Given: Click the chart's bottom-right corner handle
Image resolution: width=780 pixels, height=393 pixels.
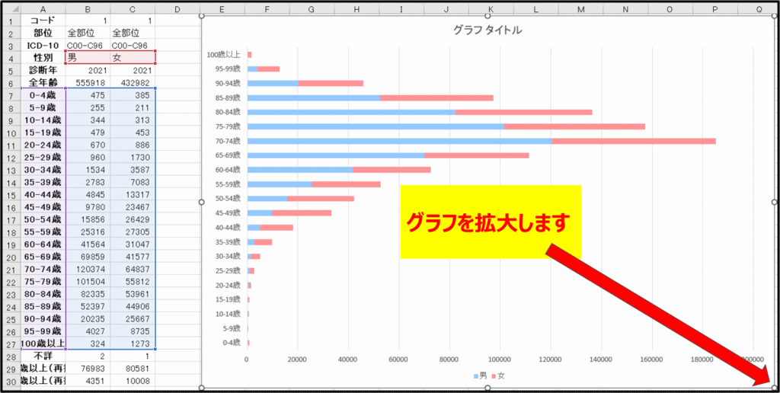Looking at the screenshot, I should coord(774,388).
